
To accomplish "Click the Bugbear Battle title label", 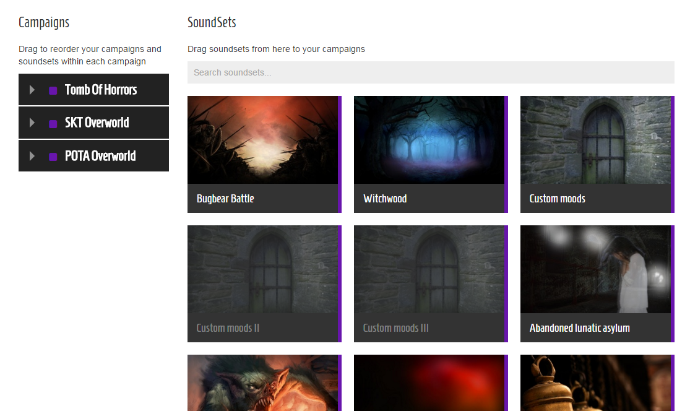I will pos(225,199).
